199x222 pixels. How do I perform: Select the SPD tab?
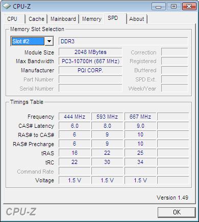[x=115, y=18]
